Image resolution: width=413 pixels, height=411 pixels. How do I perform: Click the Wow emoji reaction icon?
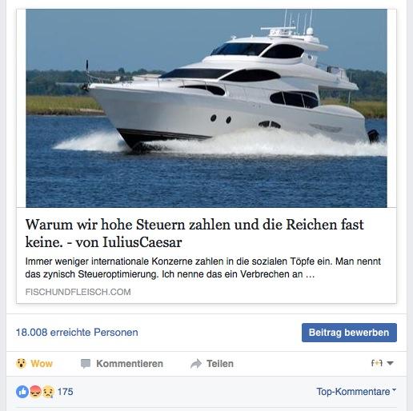pyautogui.click(x=21, y=363)
